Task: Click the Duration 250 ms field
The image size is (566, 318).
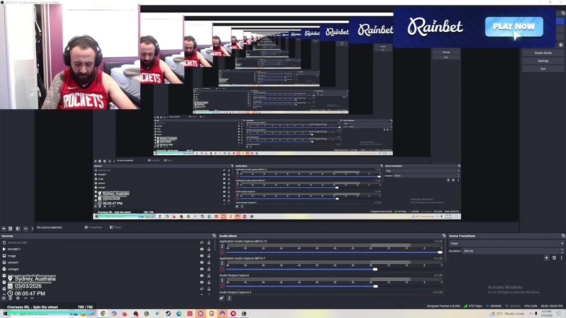Action: click(x=511, y=251)
